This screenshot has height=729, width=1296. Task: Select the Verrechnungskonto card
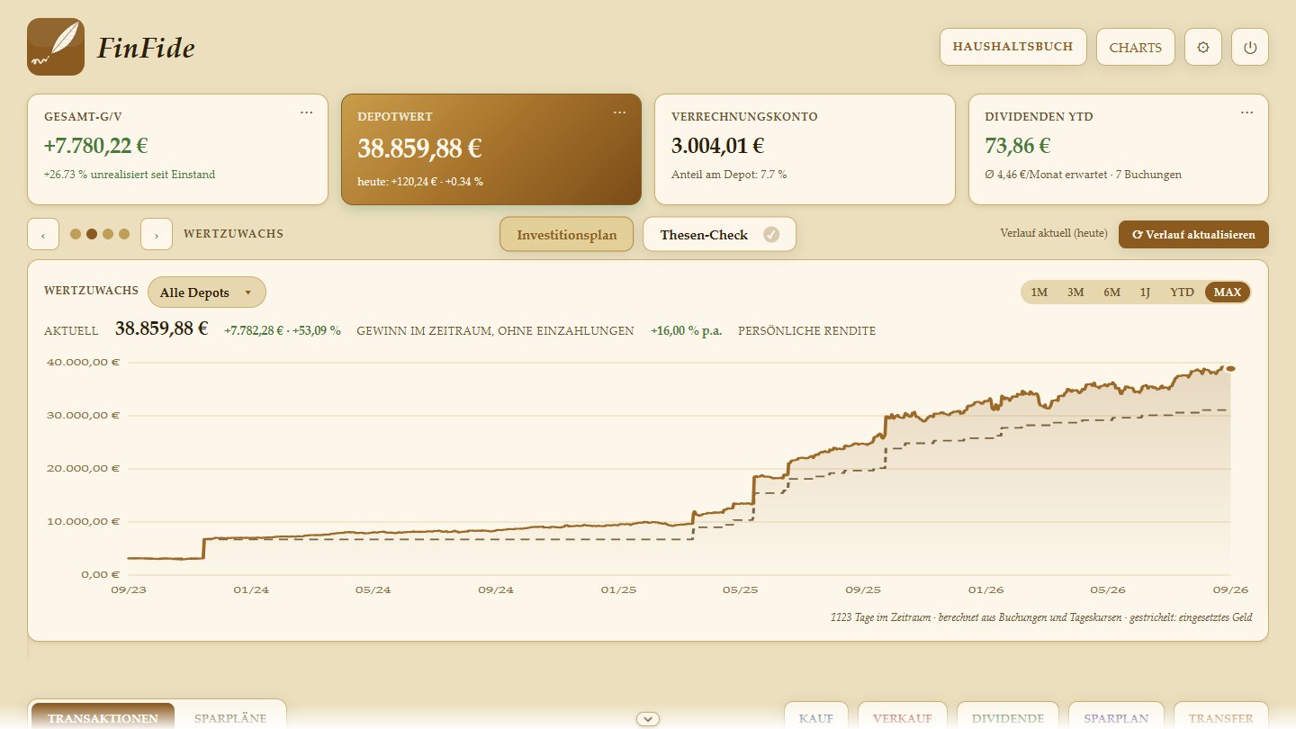(805, 149)
